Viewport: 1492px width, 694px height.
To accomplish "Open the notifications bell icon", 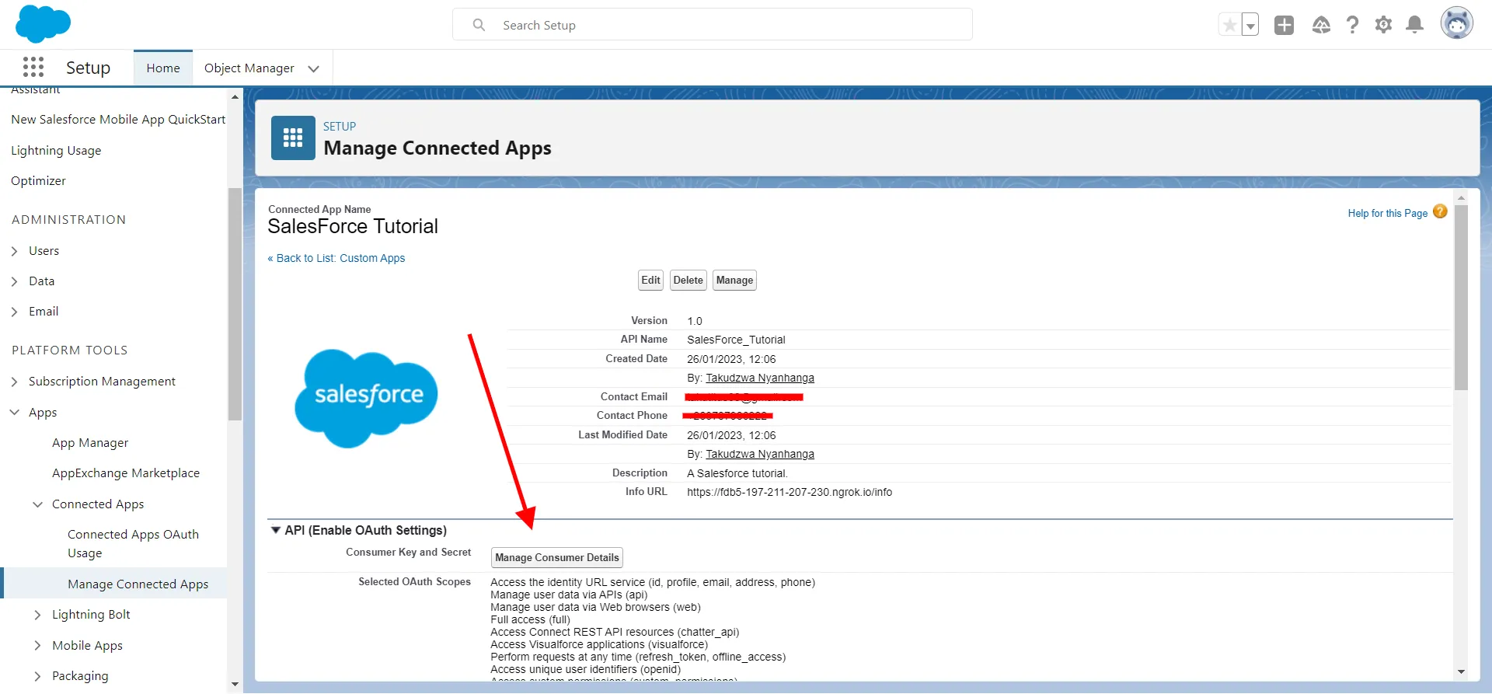I will (1415, 25).
